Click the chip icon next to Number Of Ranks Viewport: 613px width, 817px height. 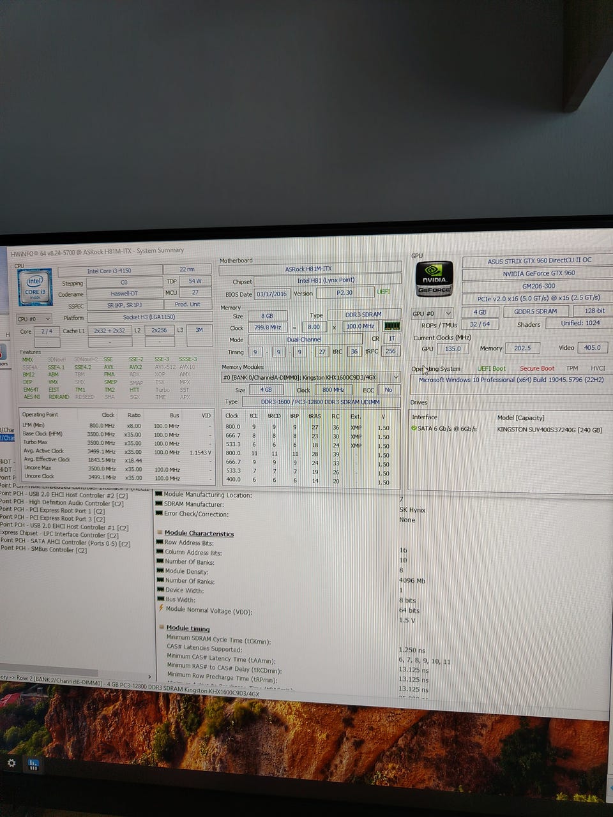[160, 581]
